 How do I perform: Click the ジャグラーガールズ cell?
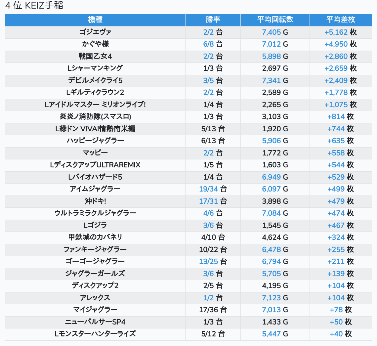coord(95,274)
